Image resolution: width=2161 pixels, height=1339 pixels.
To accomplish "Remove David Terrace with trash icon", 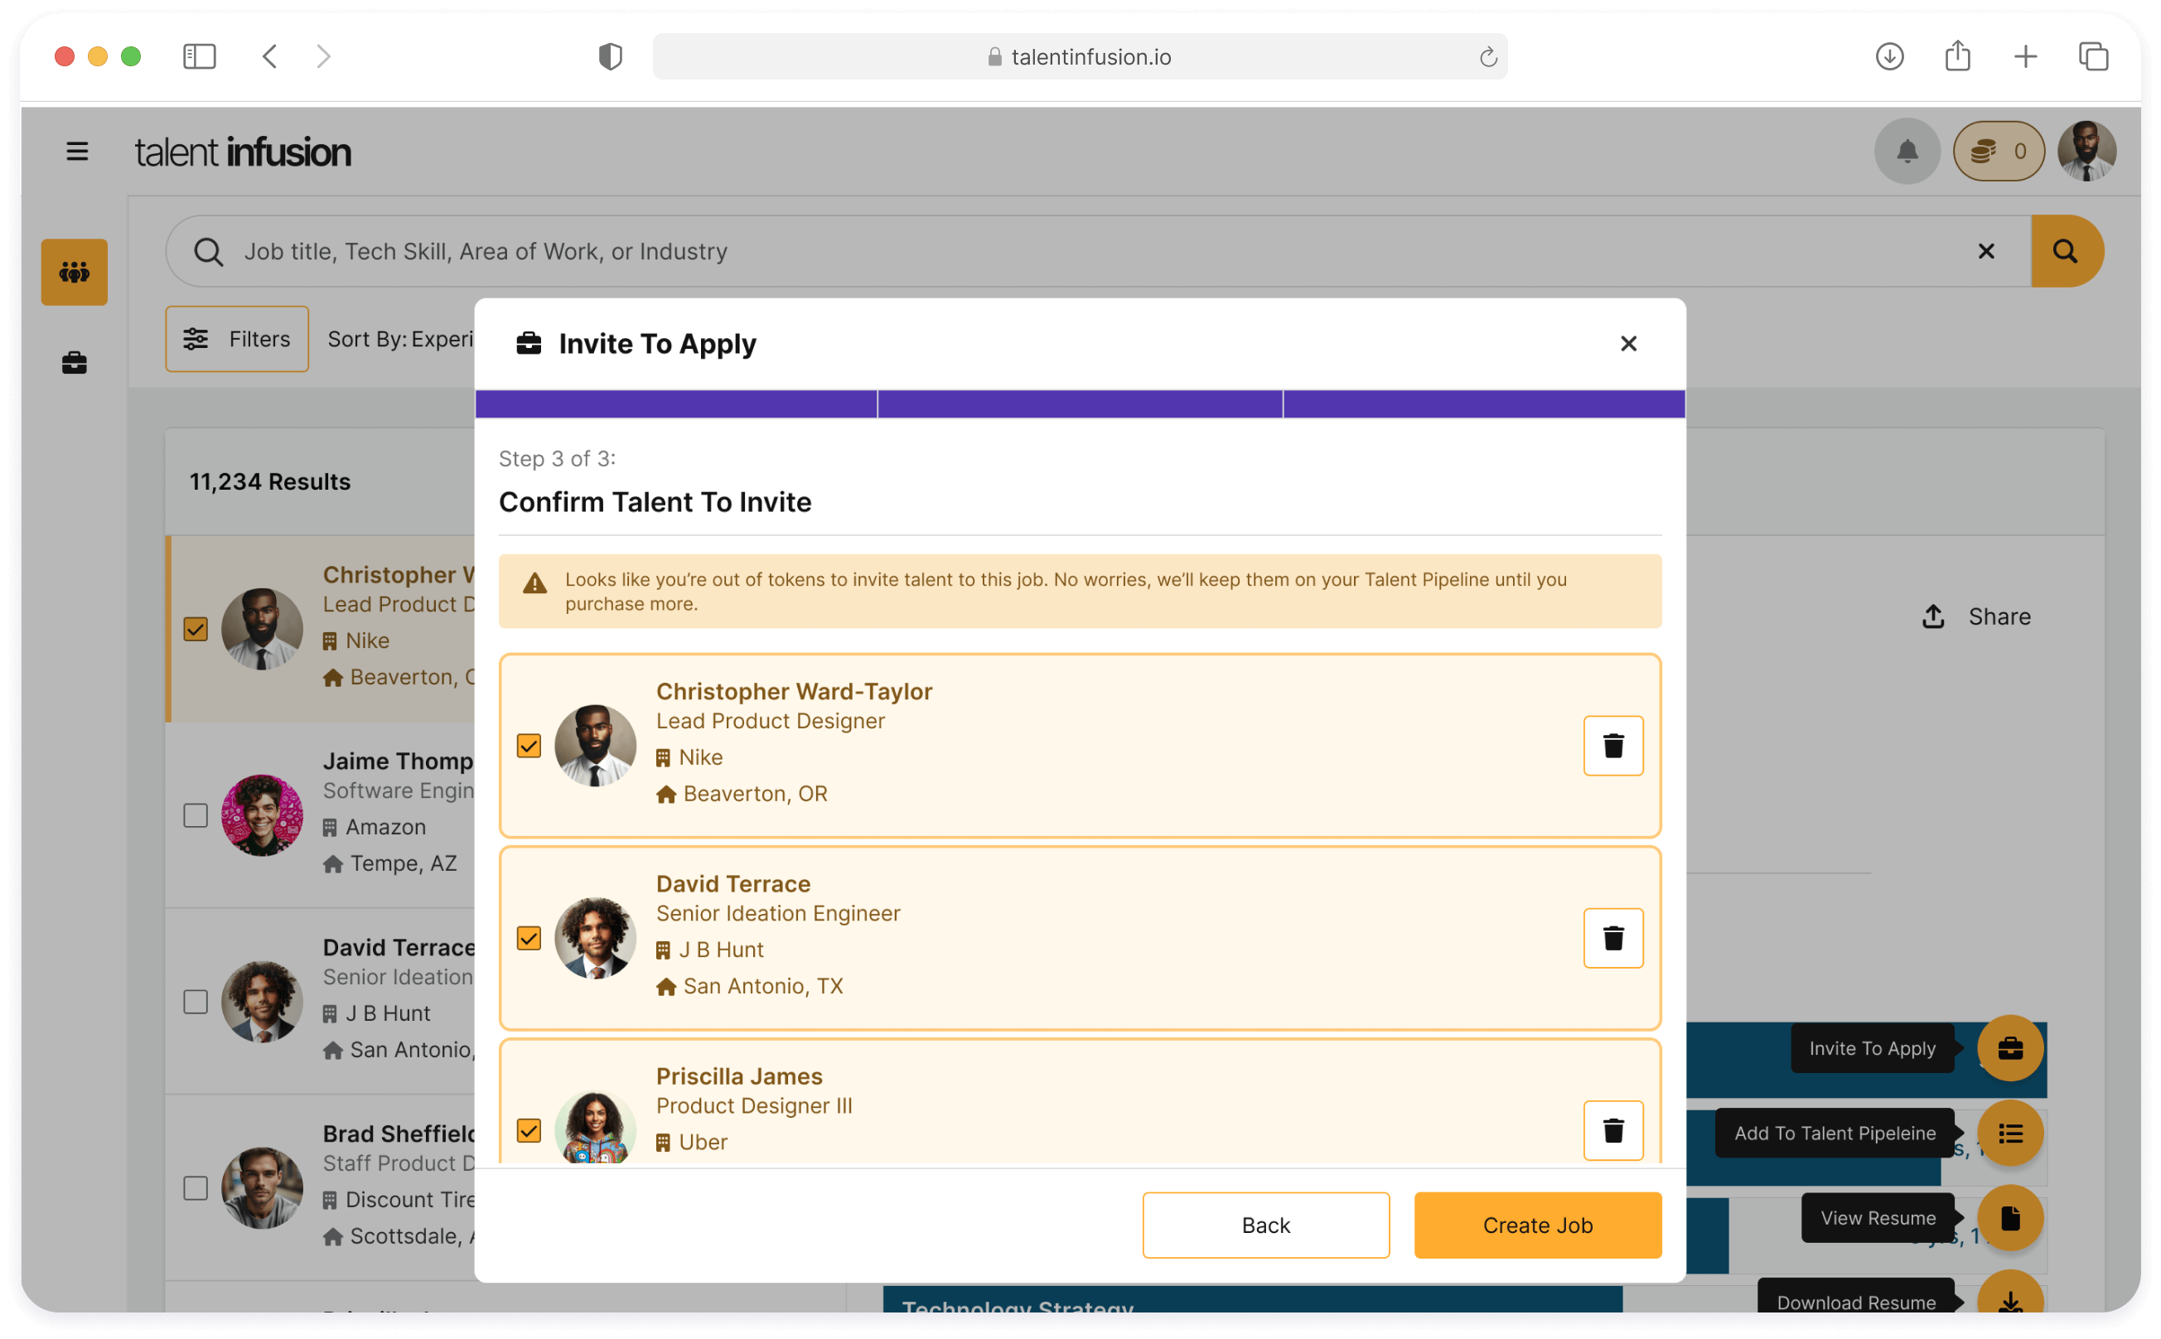I will pos(1612,938).
